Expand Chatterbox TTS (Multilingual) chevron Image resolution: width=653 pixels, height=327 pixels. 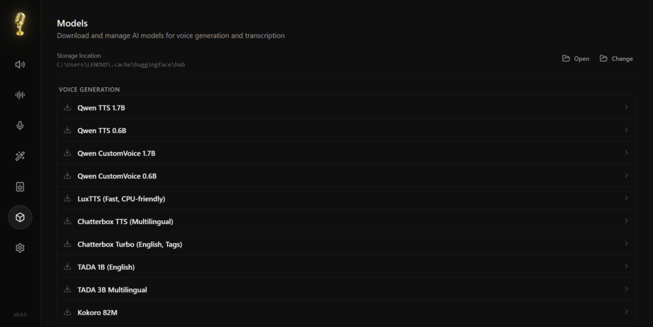(x=626, y=221)
